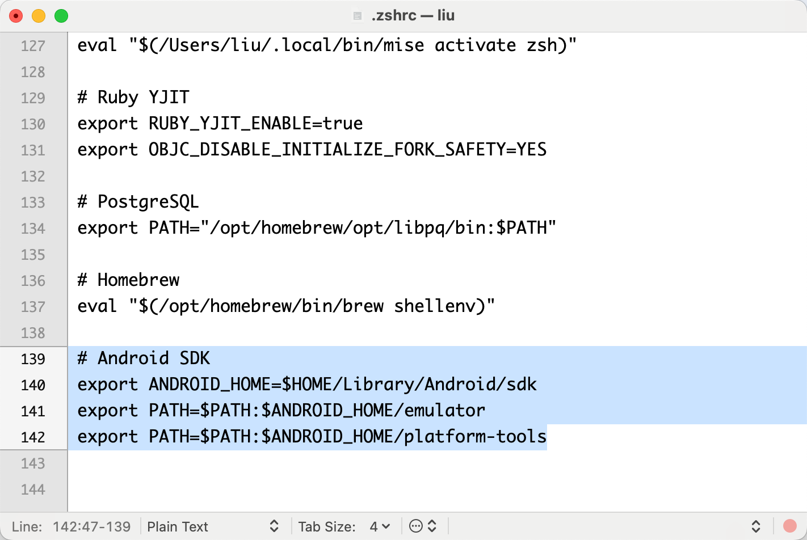Click the red close window button

[16, 16]
